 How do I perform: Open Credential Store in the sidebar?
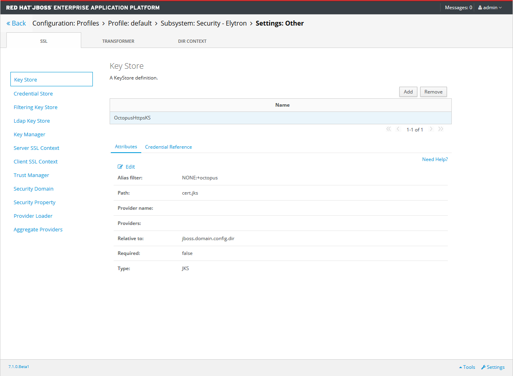(33, 94)
